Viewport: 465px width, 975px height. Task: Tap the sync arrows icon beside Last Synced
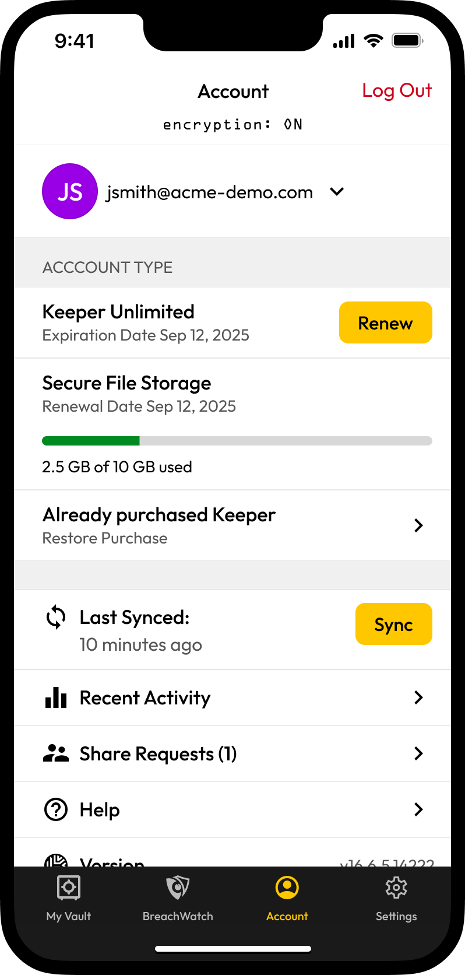pyautogui.click(x=56, y=618)
